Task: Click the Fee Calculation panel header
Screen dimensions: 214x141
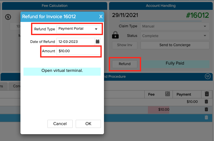Action: coord(55,6)
